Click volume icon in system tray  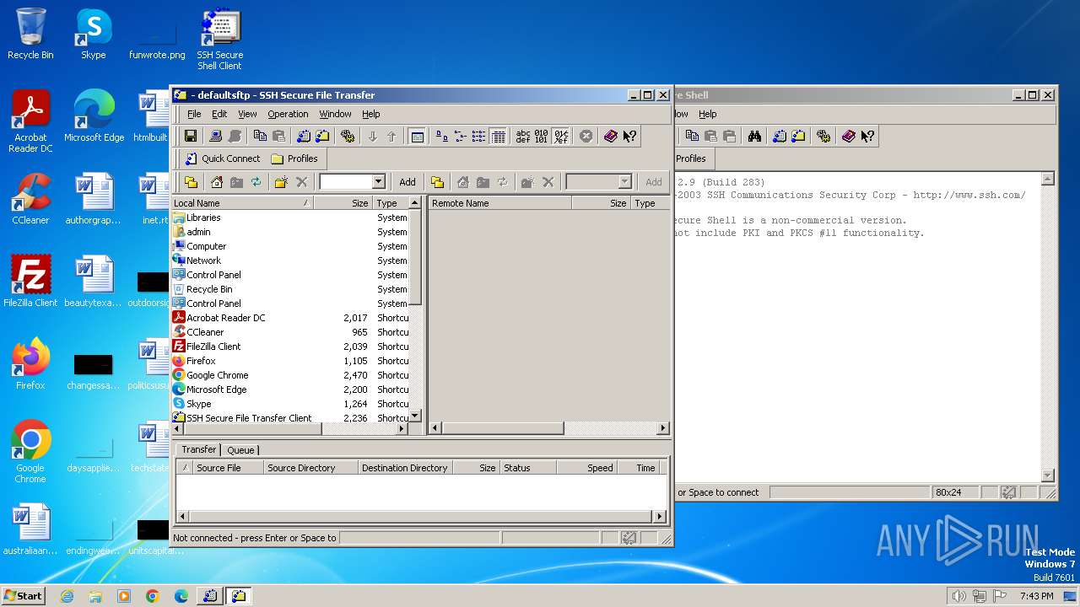(958, 596)
